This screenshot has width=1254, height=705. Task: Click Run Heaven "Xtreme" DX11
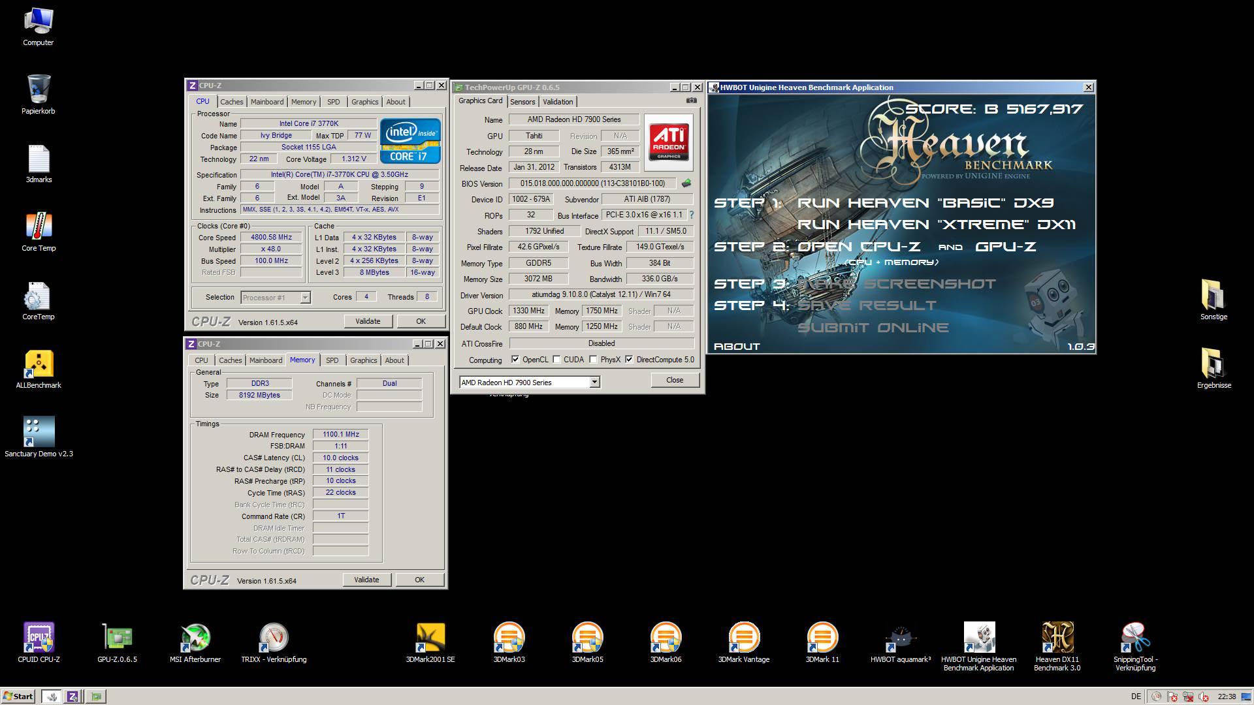click(937, 225)
